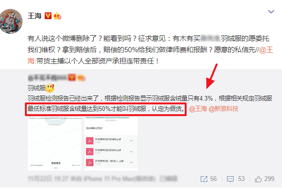
Task: Click the repost share icon
Action: tap(204, 179)
